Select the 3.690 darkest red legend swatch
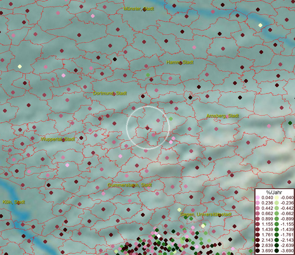Screen dimensions: 295x255 (x=258, y=251)
